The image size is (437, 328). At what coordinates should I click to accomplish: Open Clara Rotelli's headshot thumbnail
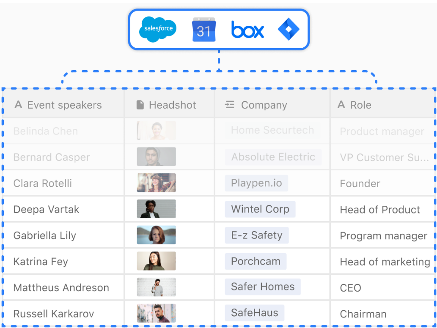coord(156,183)
